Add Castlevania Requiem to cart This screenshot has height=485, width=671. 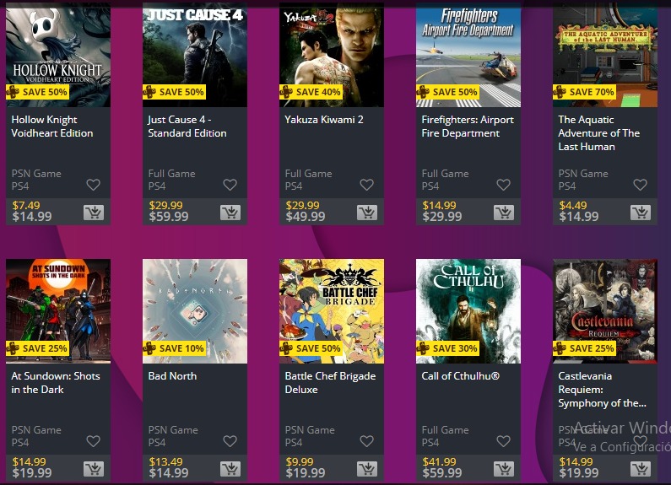point(641,469)
